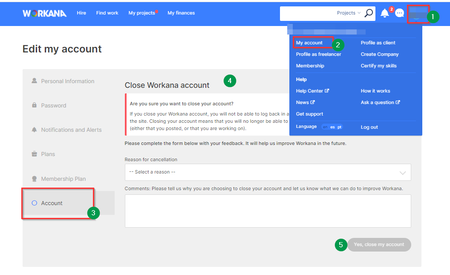Click Yes, close my account button
Screen dimensions: 450x275
point(379,245)
